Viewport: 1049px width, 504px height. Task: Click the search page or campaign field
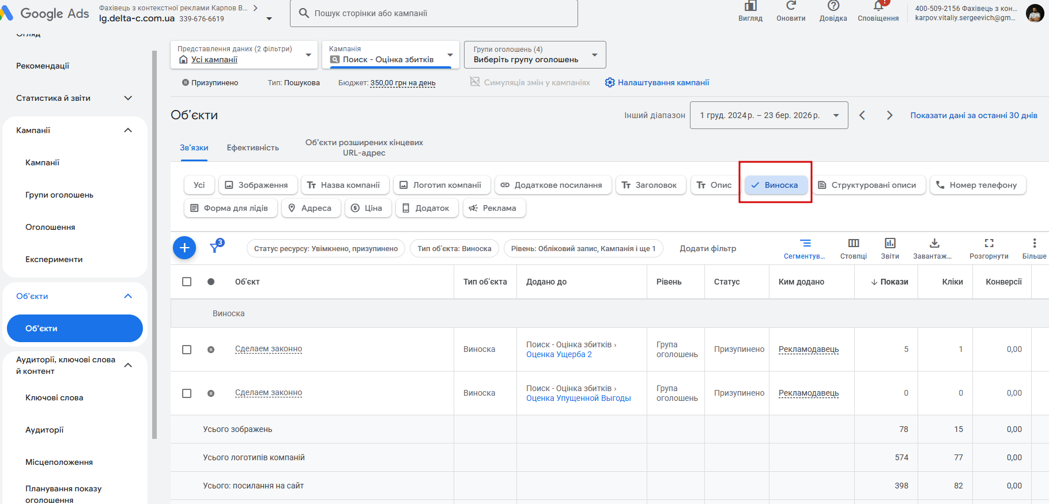point(433,13)
